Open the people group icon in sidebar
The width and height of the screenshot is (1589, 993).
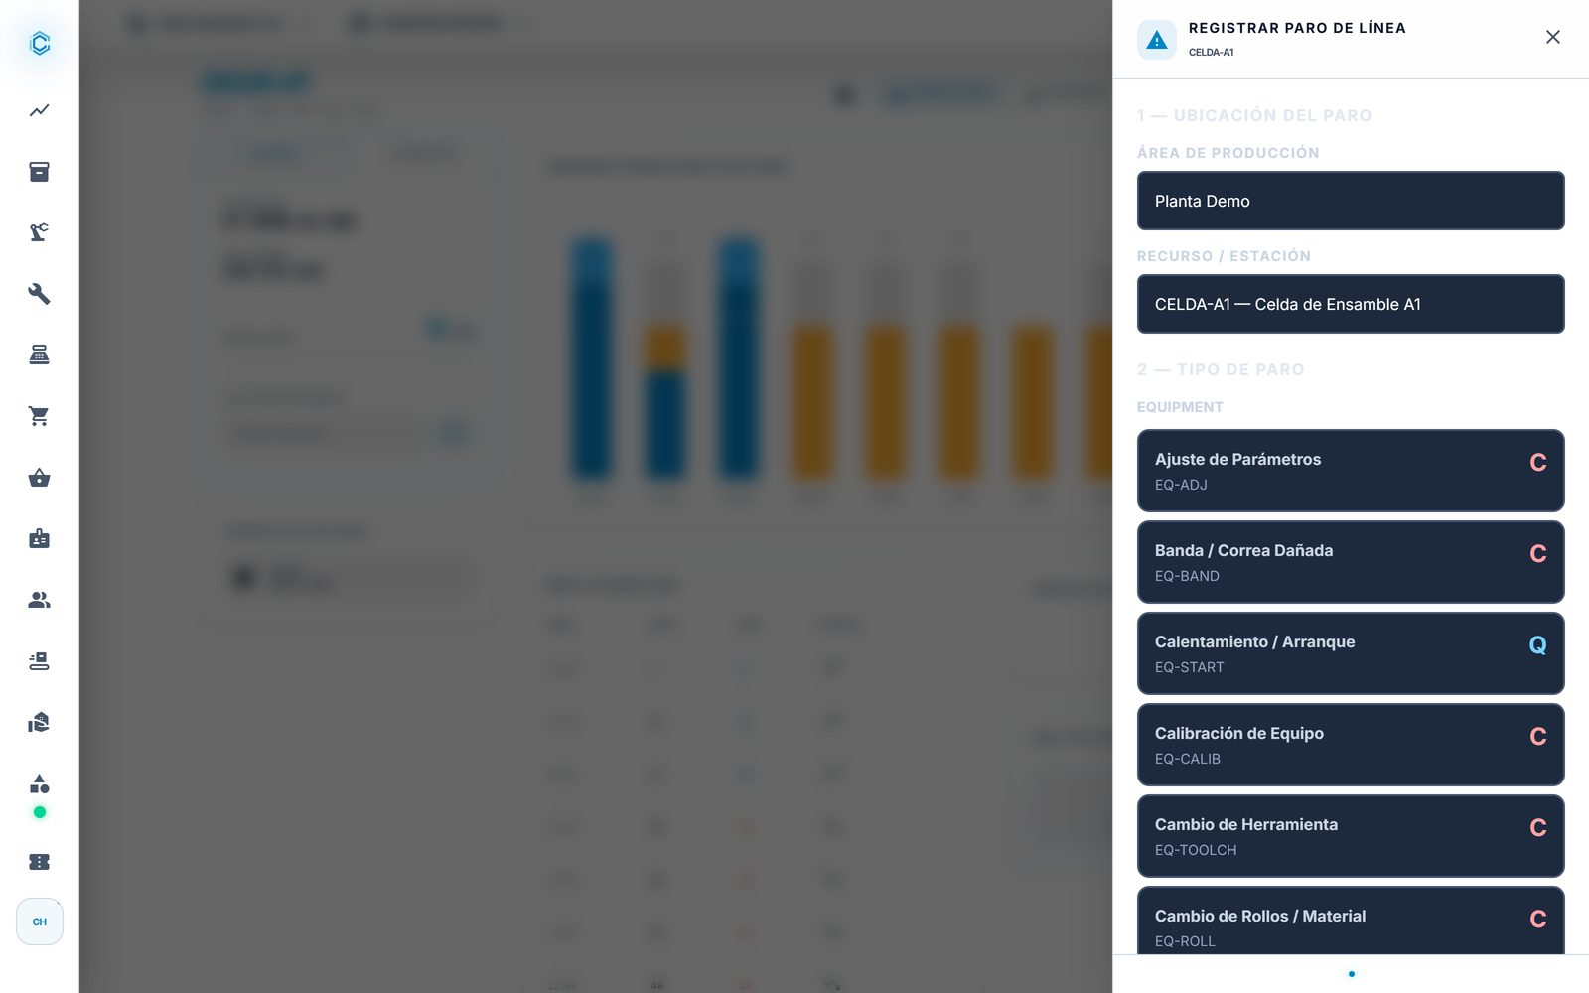pyautogui.click(x=39, y=600)
